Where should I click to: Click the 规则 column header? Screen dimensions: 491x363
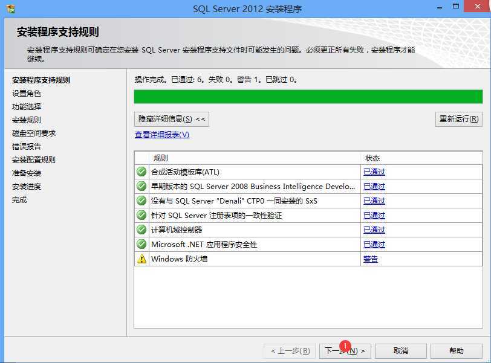(161, 158)
